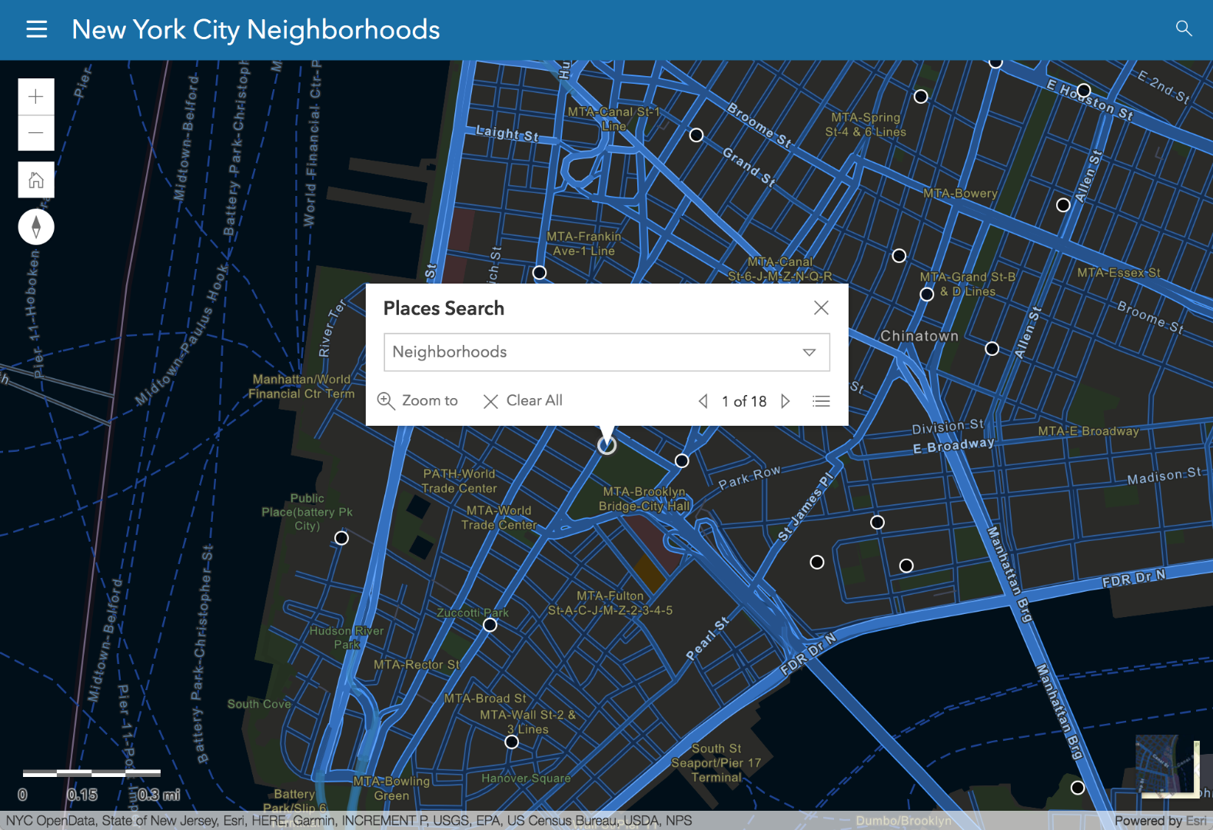
Task: Open the search magnifier in header
Action: click(1184, 28)
